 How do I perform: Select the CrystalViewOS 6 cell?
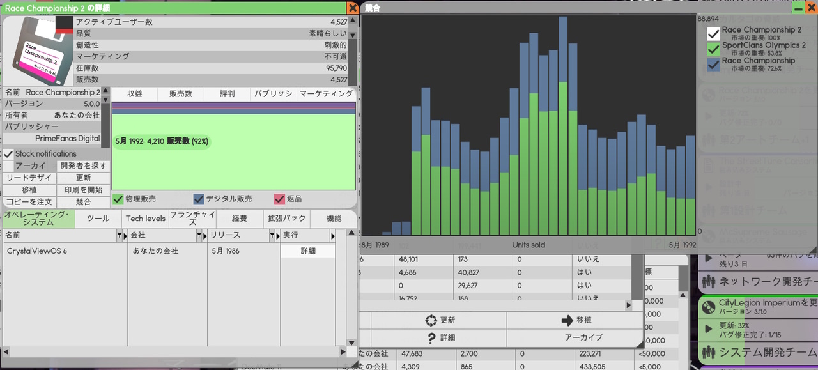pos(66,251)
